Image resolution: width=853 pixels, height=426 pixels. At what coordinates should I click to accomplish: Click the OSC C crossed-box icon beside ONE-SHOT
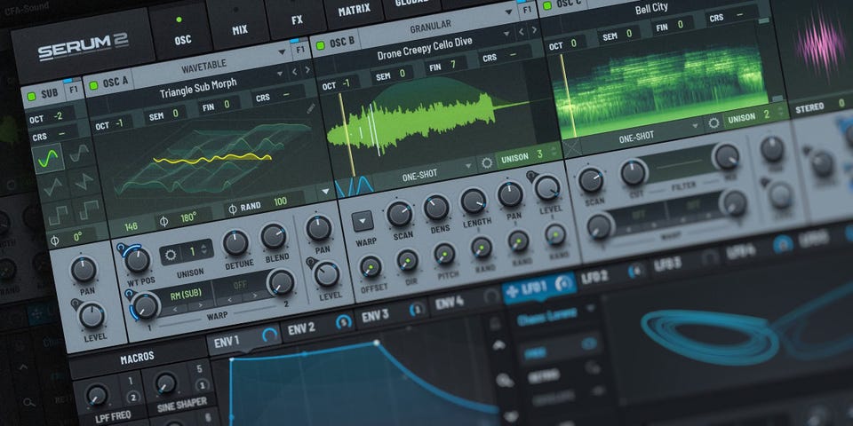(x=571, y=147)
